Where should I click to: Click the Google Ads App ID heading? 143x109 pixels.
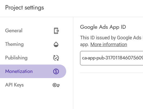(x=103, y=27)
